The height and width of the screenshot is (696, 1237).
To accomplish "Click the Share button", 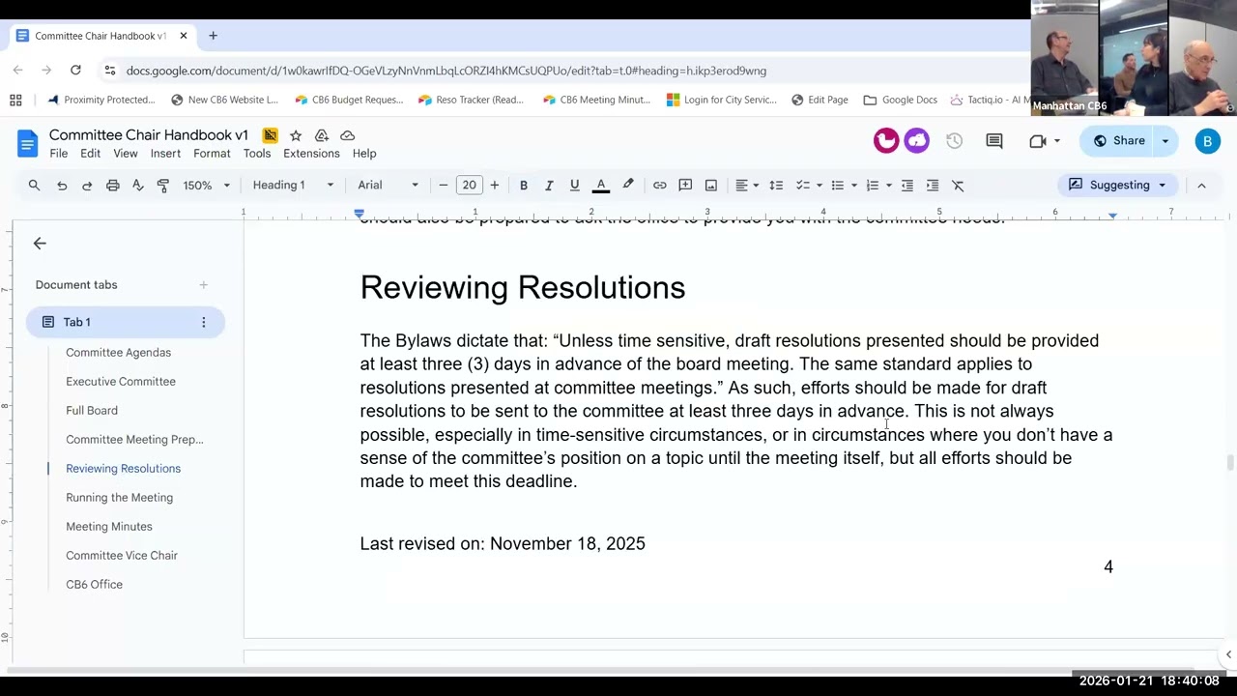I will pyautogui.click(x=1119, y=141).
